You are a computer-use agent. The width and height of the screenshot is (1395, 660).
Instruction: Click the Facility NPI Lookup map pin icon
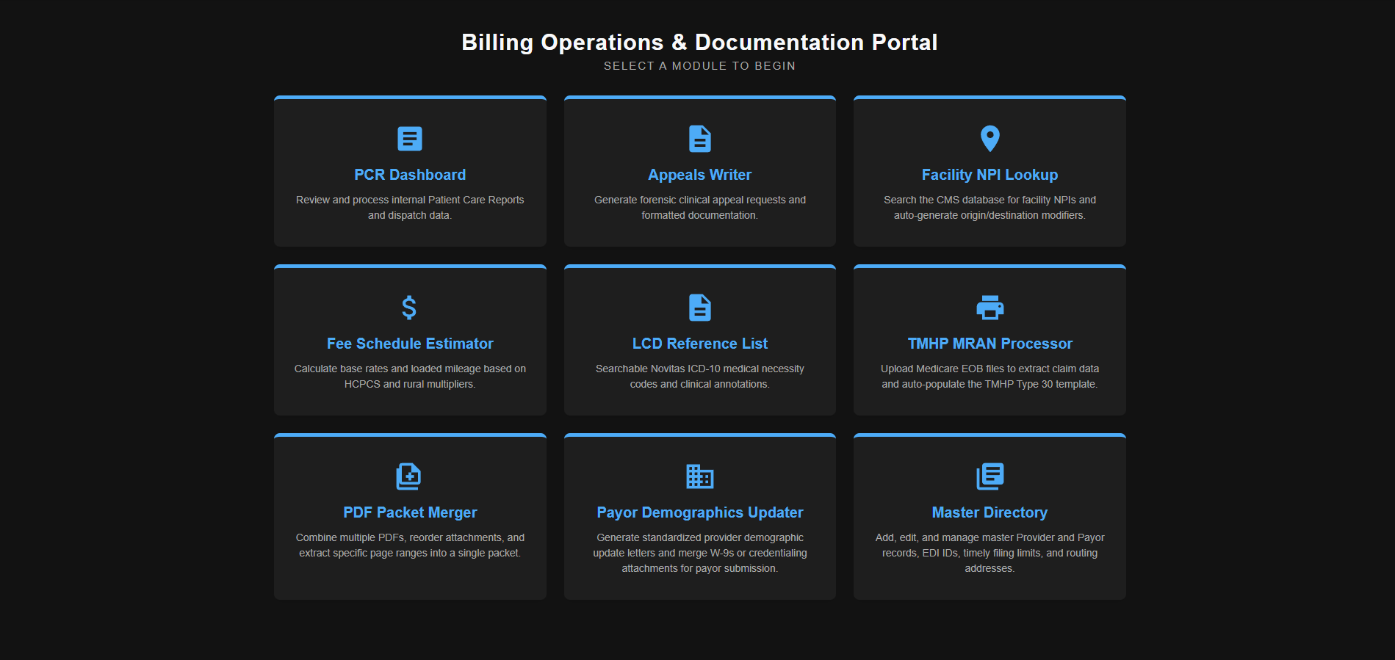990,139
